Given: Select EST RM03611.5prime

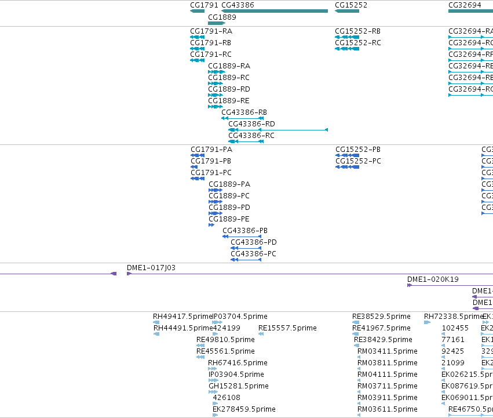Looking at the screenshot, I should pos(388,409).
